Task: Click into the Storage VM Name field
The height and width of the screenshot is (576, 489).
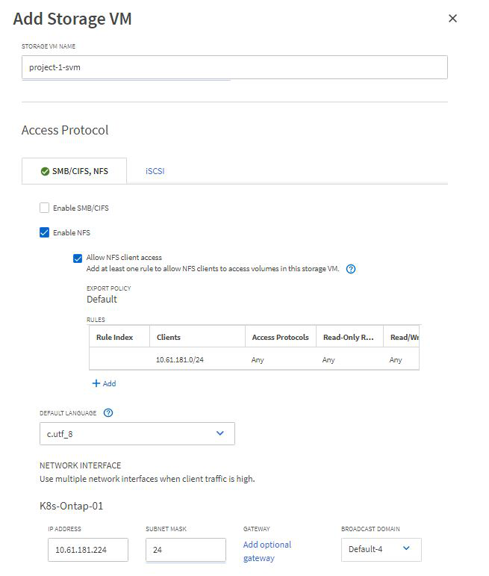Action: (234, 66)
